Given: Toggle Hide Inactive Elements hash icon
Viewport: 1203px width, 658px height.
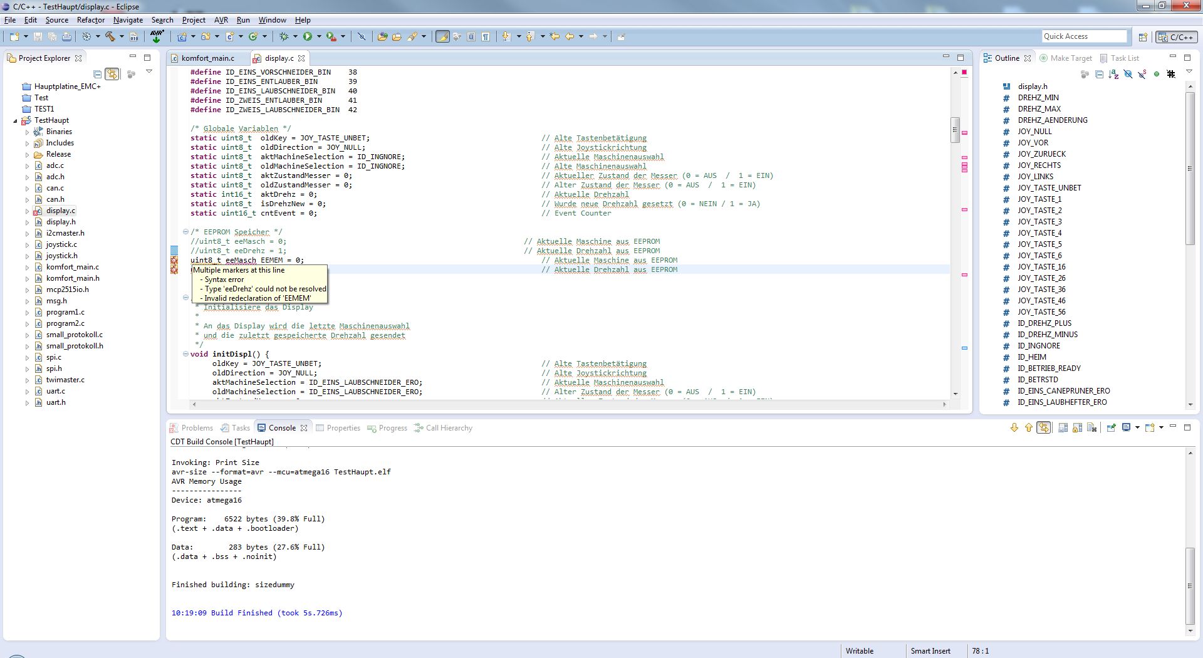Looking at the screenshot, I should point(1171,74).
